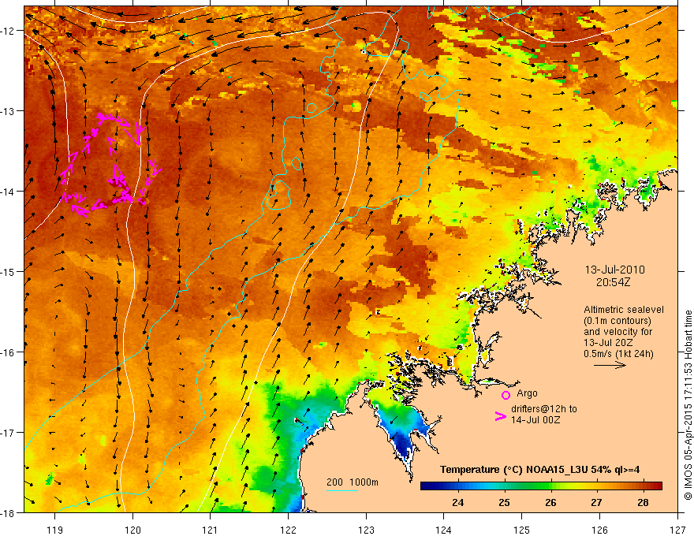Click the latitude axis label '-14'

point(8,192)
